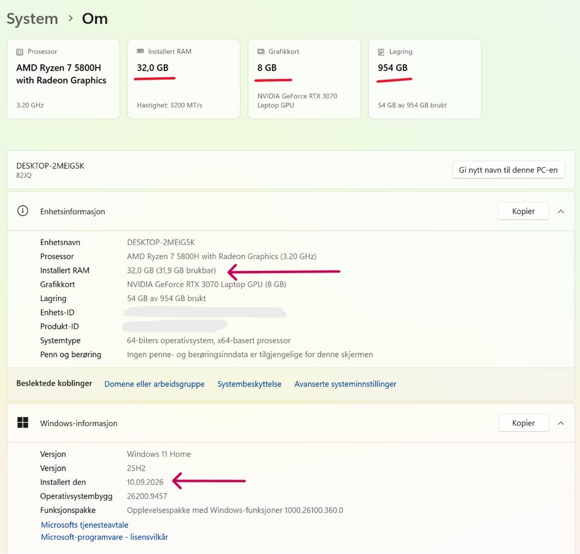Click the 82JQ model text
This screenshot has height=554, width=580.
(24, 176)
